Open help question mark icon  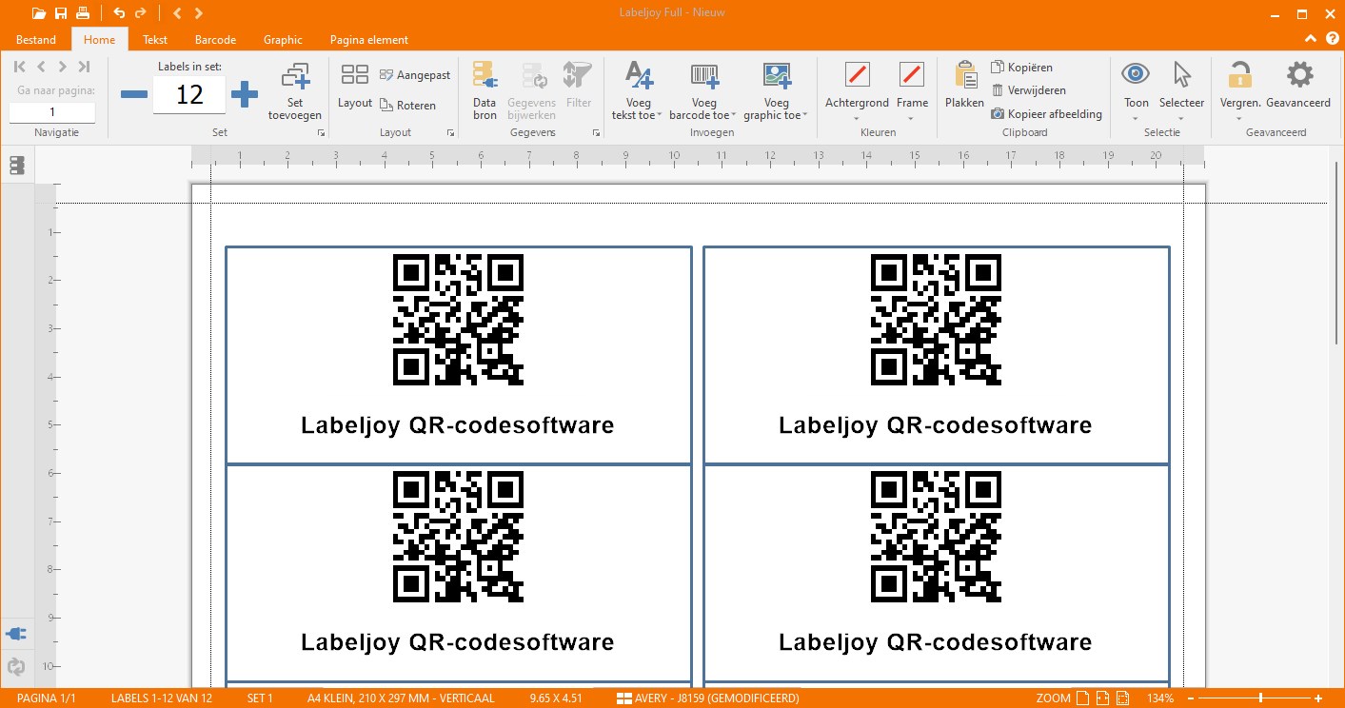tap(1332, 39)
